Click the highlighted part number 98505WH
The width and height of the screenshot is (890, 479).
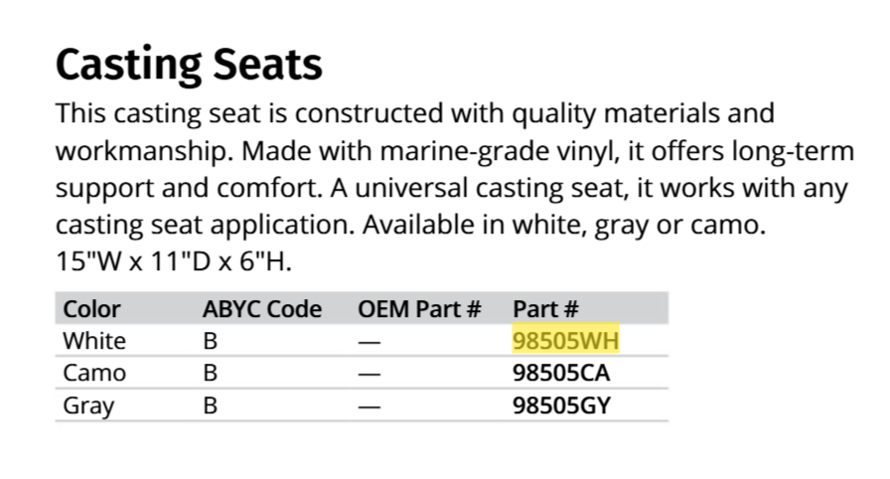point(566,341)
